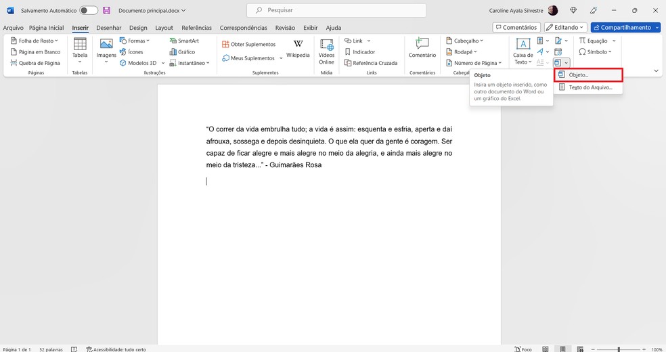Switch to Foco mode
The image size is (666, 352).
tap(523, 349)
